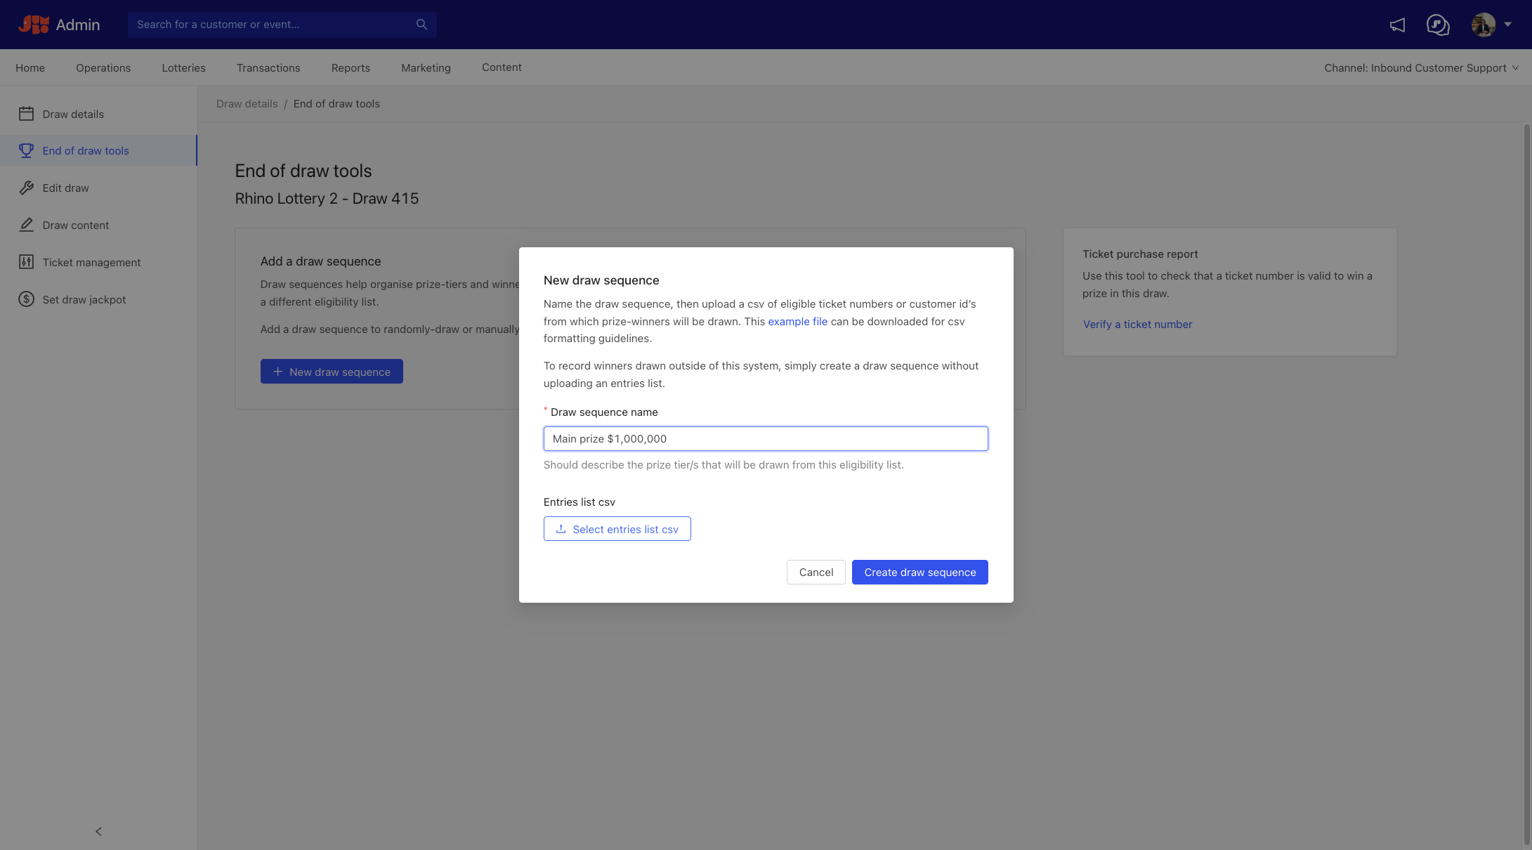Open the Reports menu
The height and width of the screenshot is (850, 1532).
point(351,68)
